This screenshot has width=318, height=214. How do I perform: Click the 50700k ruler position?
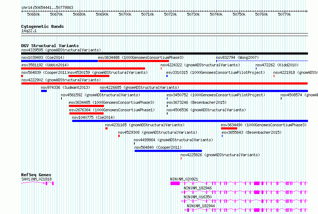tap(125, 14)
